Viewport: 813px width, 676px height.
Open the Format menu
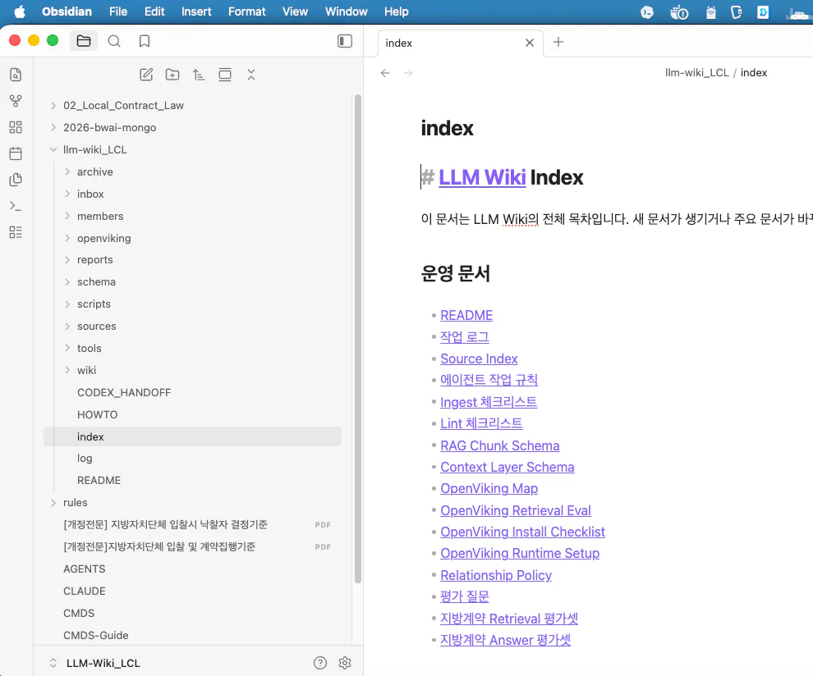247,11
